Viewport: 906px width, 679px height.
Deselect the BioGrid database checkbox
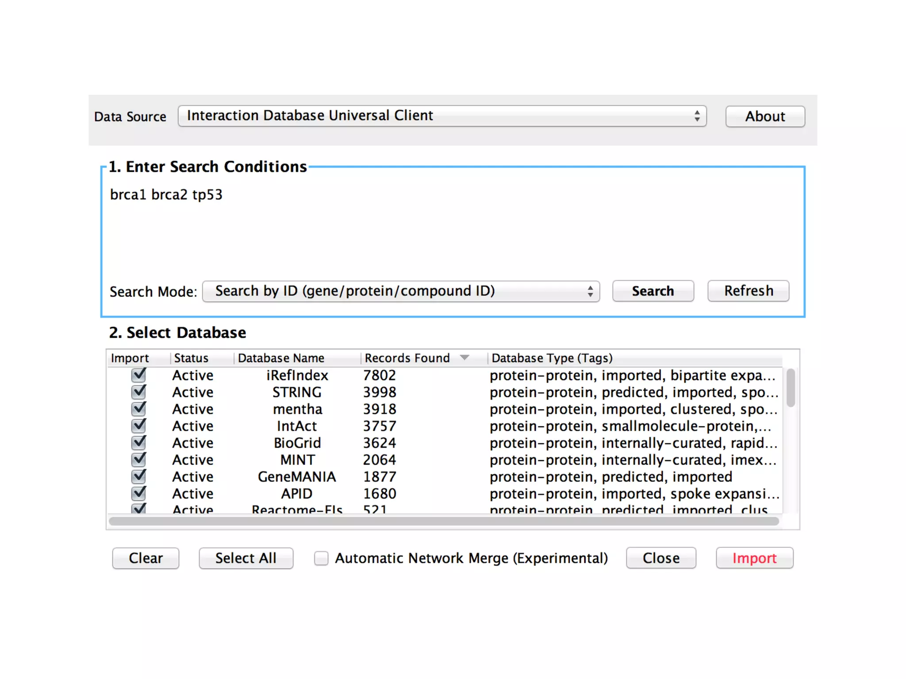(139, 442)
